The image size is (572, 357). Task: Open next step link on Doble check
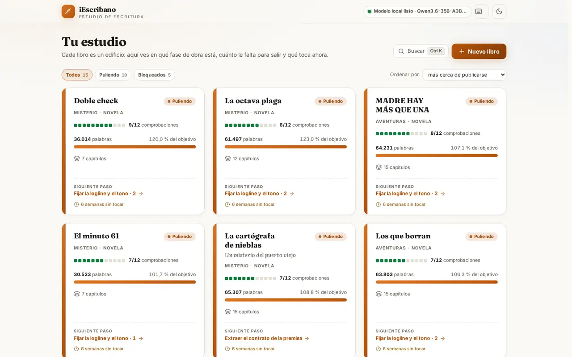pos(109,194)
